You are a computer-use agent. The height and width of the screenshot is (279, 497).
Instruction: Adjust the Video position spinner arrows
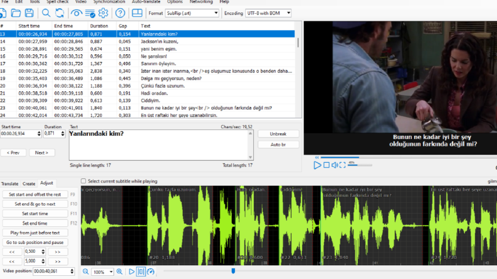(x=72, y=271)
